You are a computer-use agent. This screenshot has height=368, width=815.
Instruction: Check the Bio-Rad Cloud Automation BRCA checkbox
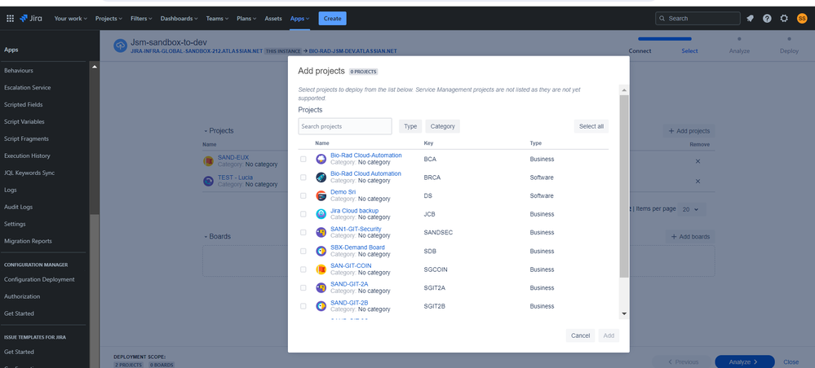tap(303, 177)
